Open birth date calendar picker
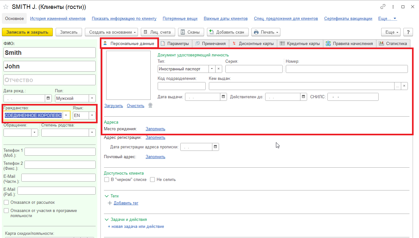 [48, 98]
